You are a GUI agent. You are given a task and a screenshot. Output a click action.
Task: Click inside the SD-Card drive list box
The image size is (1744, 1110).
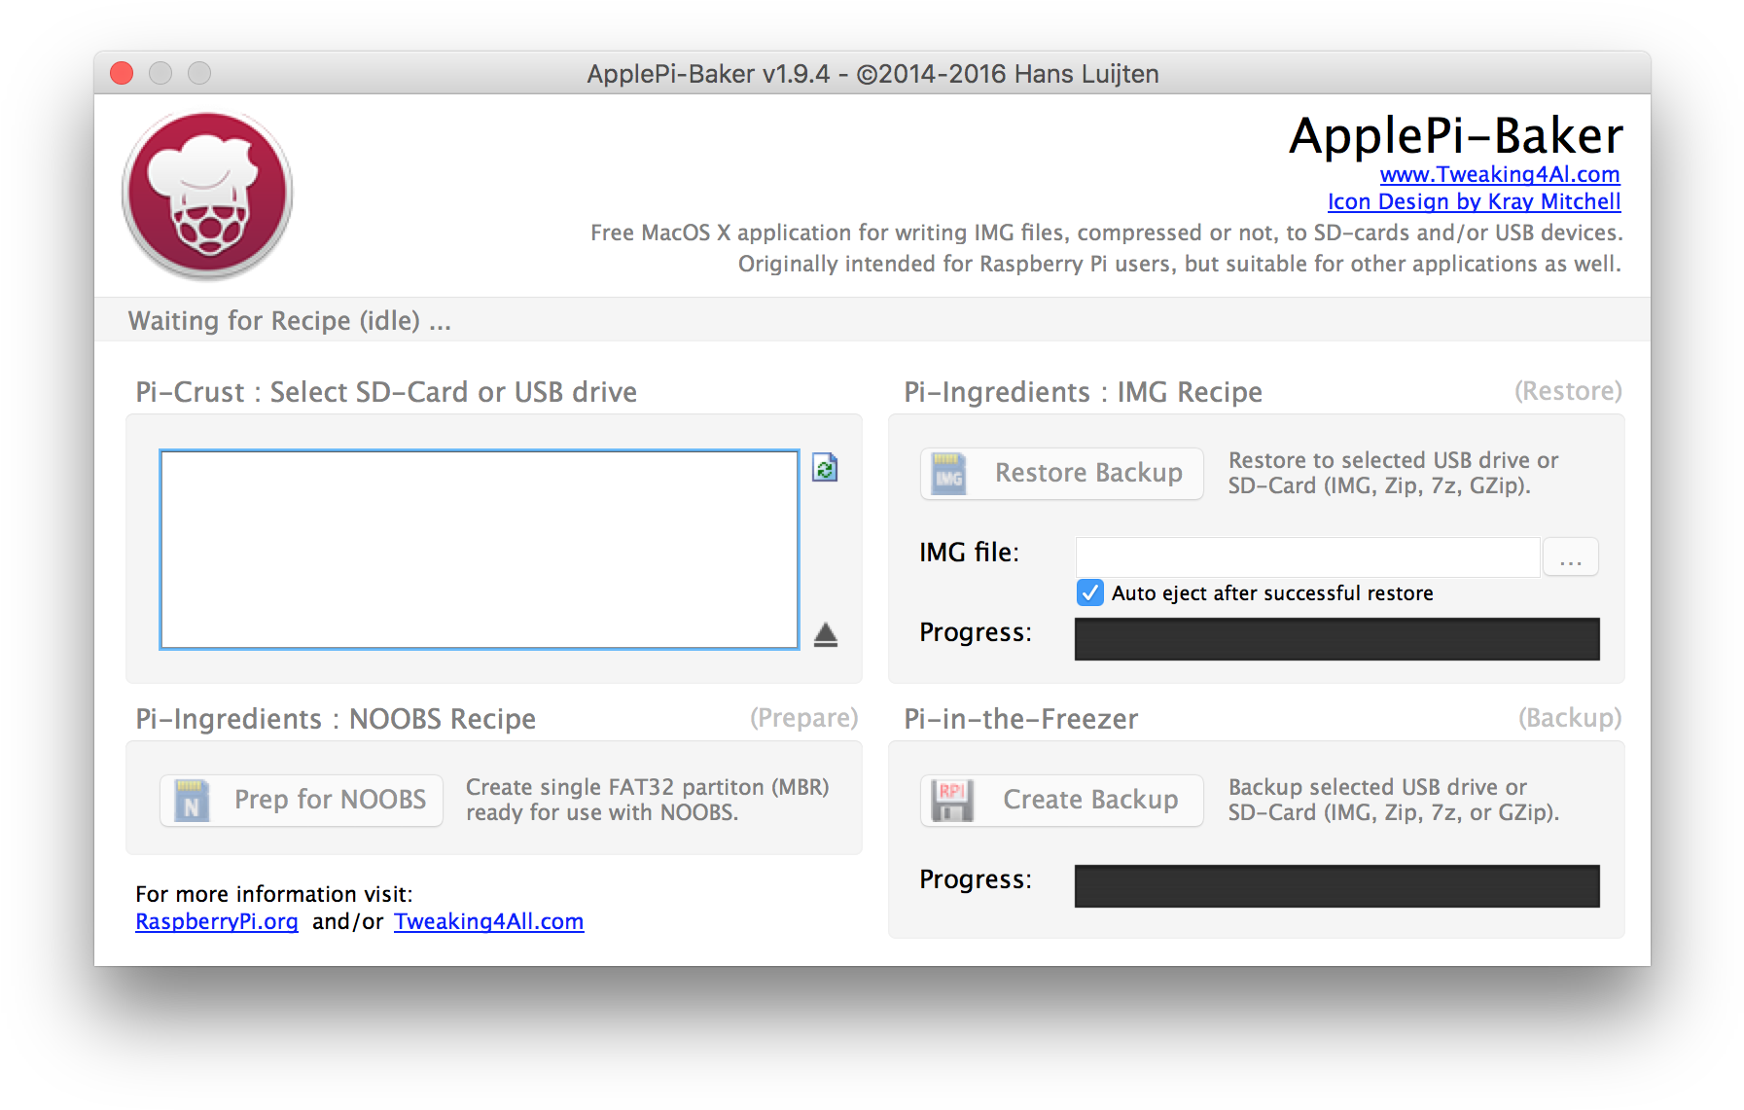[x=480, y=550]
